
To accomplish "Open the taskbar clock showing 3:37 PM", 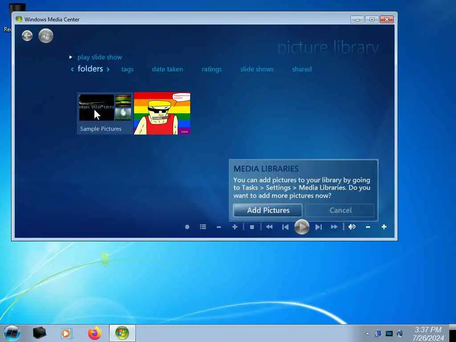I will coord(428,334).
